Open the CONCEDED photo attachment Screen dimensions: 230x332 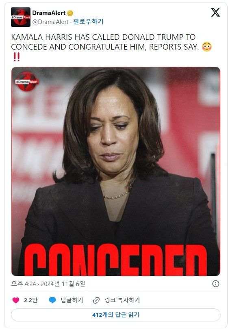click(116, 171)
